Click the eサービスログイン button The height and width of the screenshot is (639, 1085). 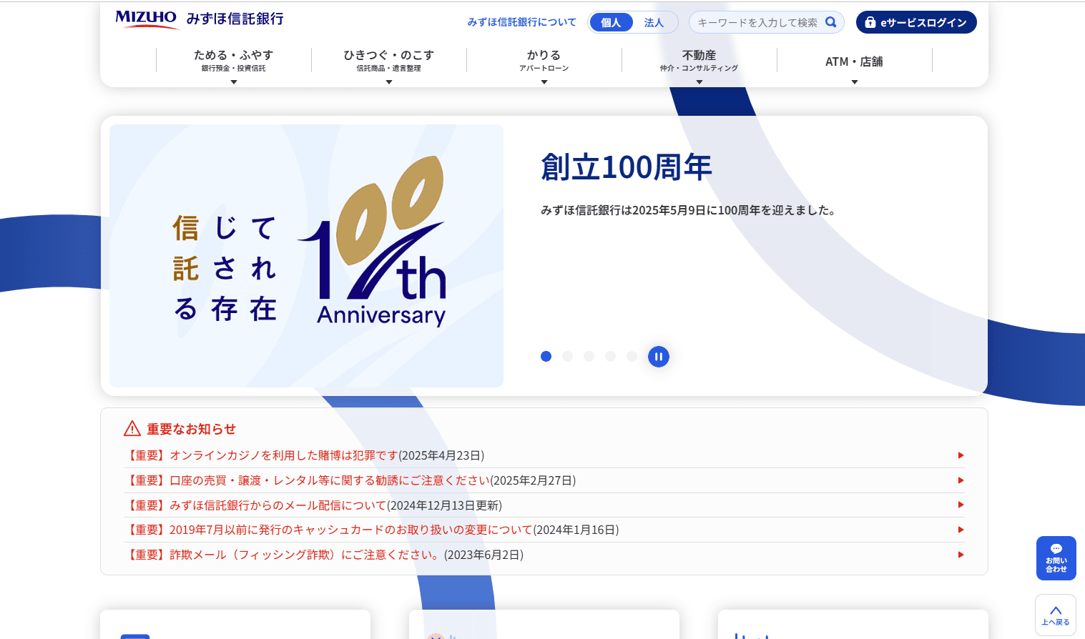click(x=916, y=22)
